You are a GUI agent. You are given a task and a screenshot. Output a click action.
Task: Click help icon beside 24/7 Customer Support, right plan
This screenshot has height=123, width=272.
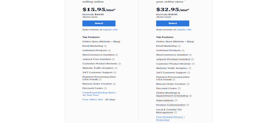189,73
